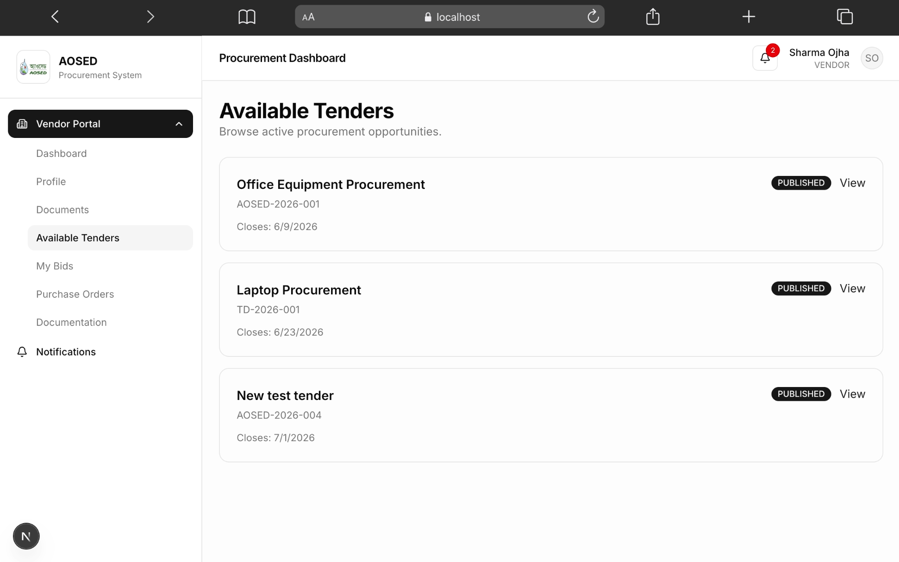This screenshot has width=899, height=562.
Task: Click Closes: 6/9/2026 date
Action: click(x=277, y=227)
